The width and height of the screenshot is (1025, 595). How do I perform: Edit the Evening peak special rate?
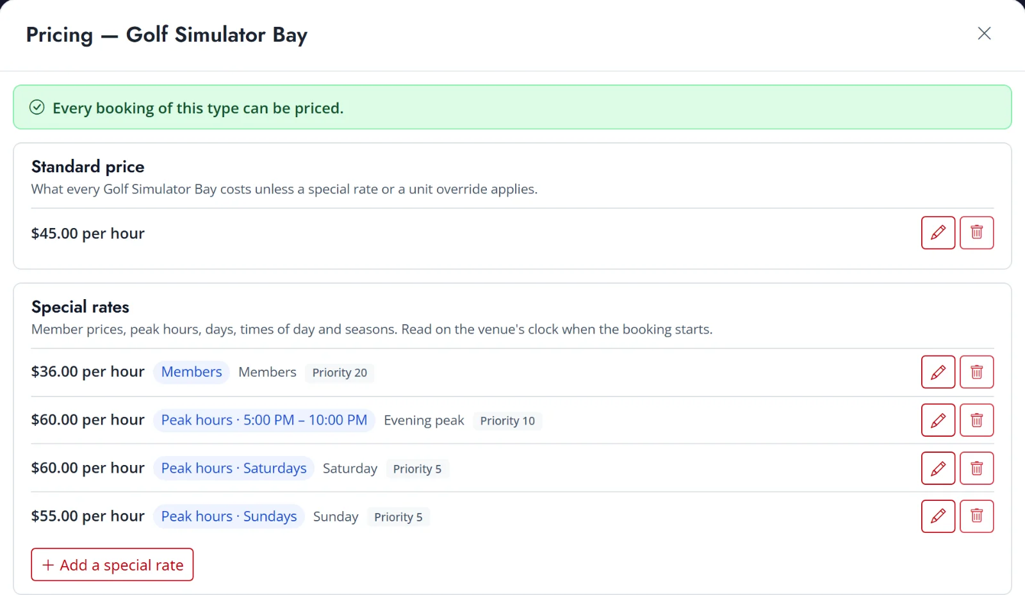938,420
